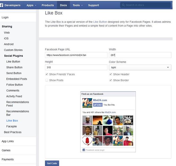The height and width of the screenshot is (166, 176).
Task: Open Best Practices in sidebar
Action: 12,132
